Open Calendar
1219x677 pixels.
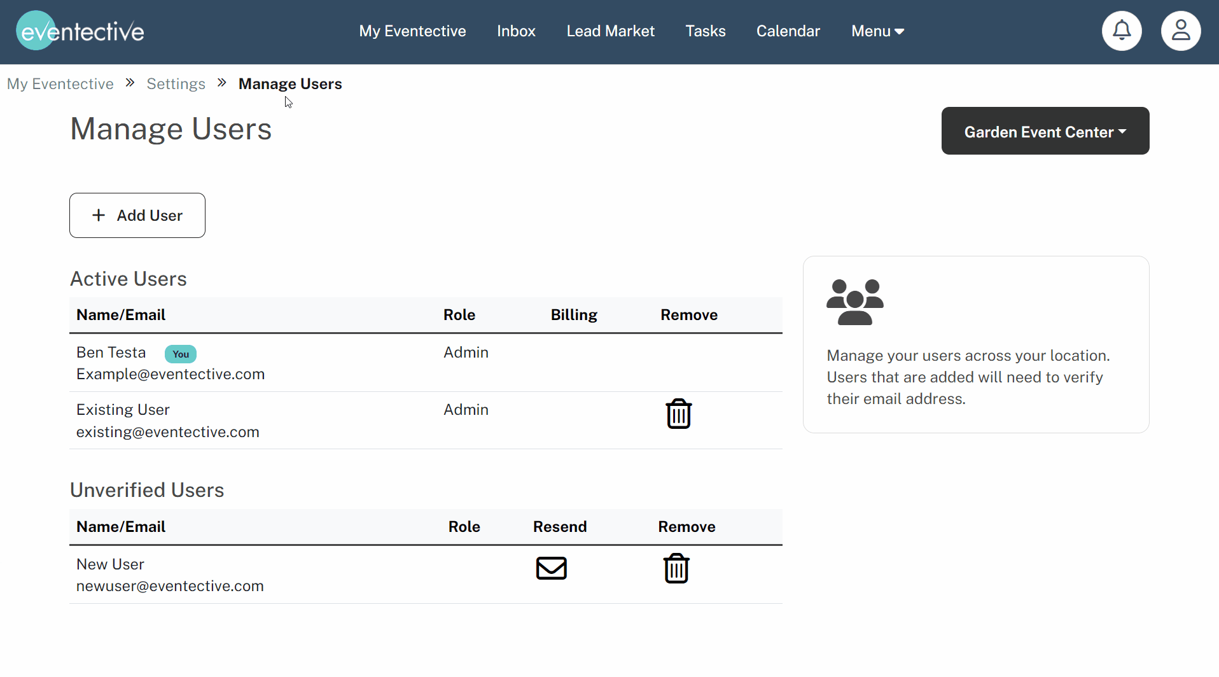(788, 31)
